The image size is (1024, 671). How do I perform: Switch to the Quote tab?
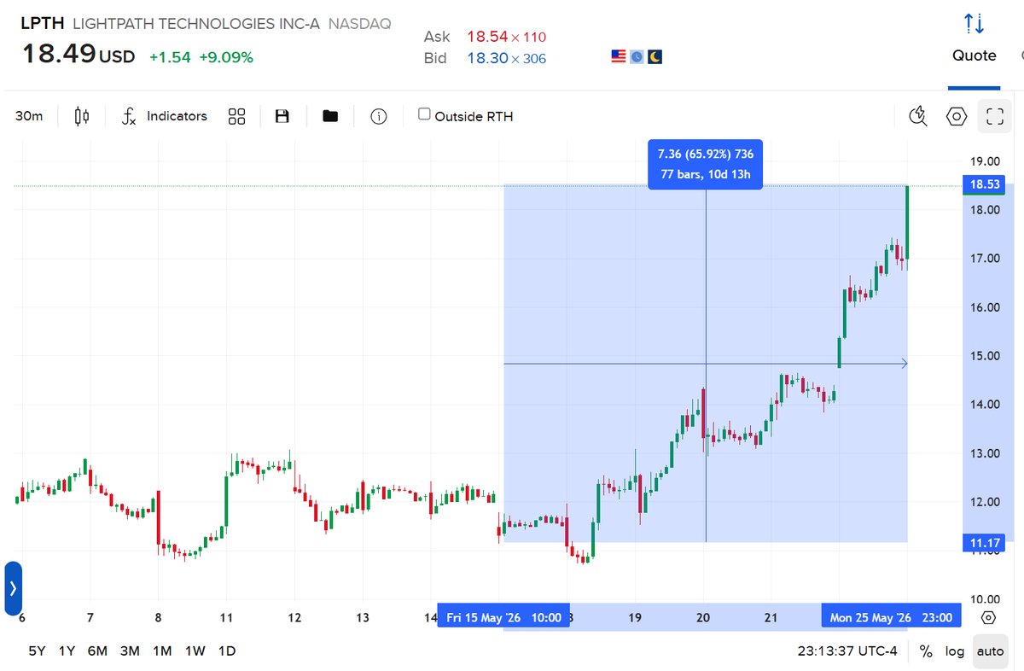click(974, 55)
